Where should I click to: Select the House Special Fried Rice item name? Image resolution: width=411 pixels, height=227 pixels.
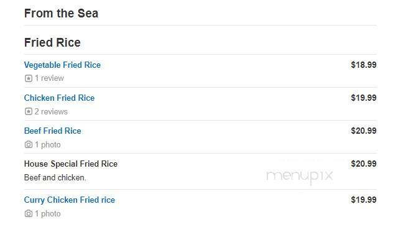pos(71,164)
